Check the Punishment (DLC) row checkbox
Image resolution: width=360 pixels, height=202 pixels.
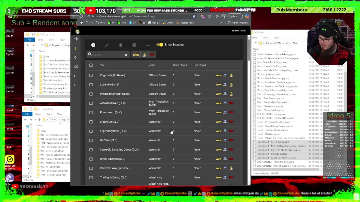[91, 112]
